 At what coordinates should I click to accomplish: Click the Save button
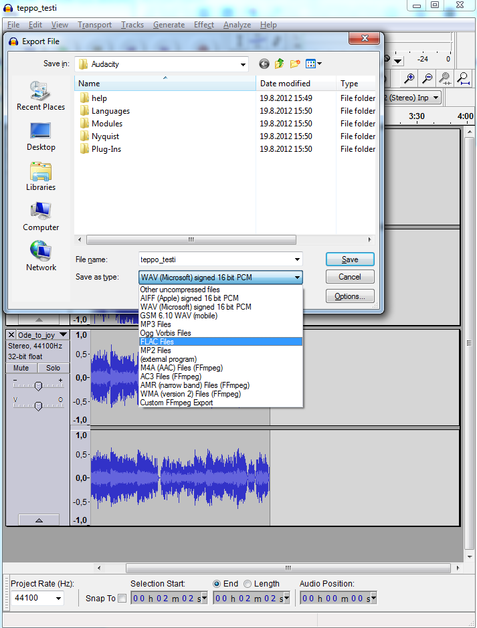(349, 259)
